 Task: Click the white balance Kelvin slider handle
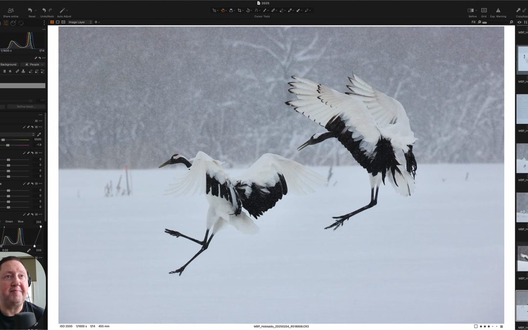(3, 139)
